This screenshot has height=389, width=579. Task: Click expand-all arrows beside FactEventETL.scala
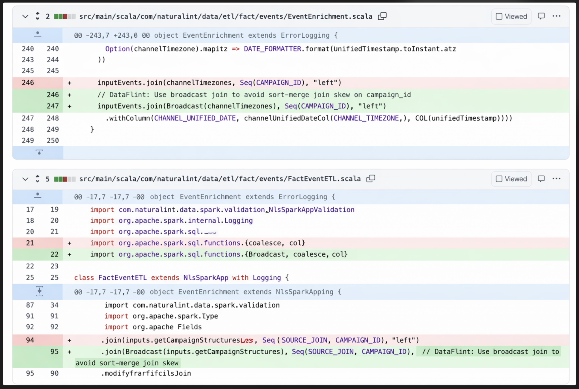tap(37, 179)
